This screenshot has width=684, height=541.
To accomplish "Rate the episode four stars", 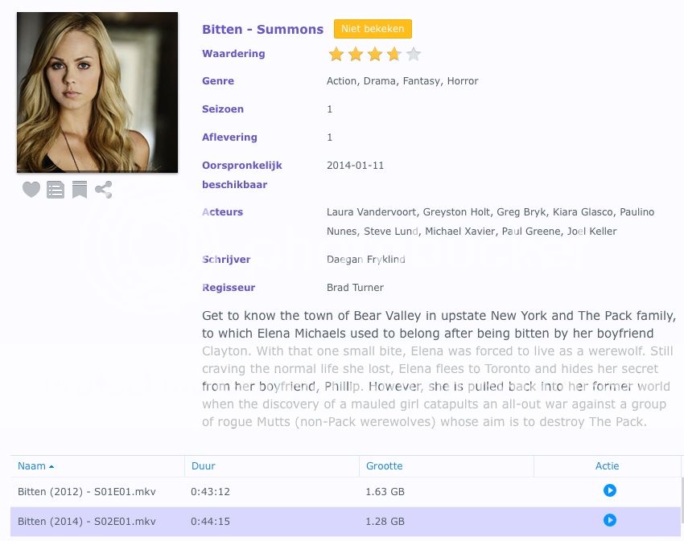I will pos(394,55).
